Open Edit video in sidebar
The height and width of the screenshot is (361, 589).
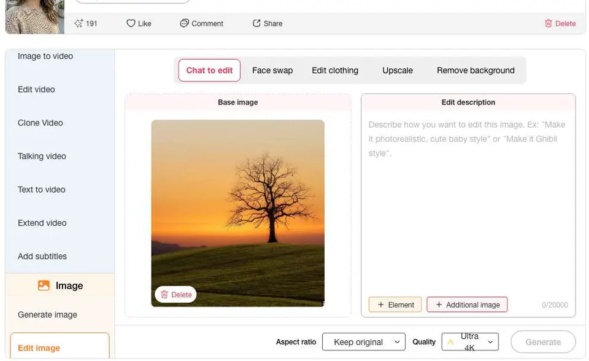[36, 90]
